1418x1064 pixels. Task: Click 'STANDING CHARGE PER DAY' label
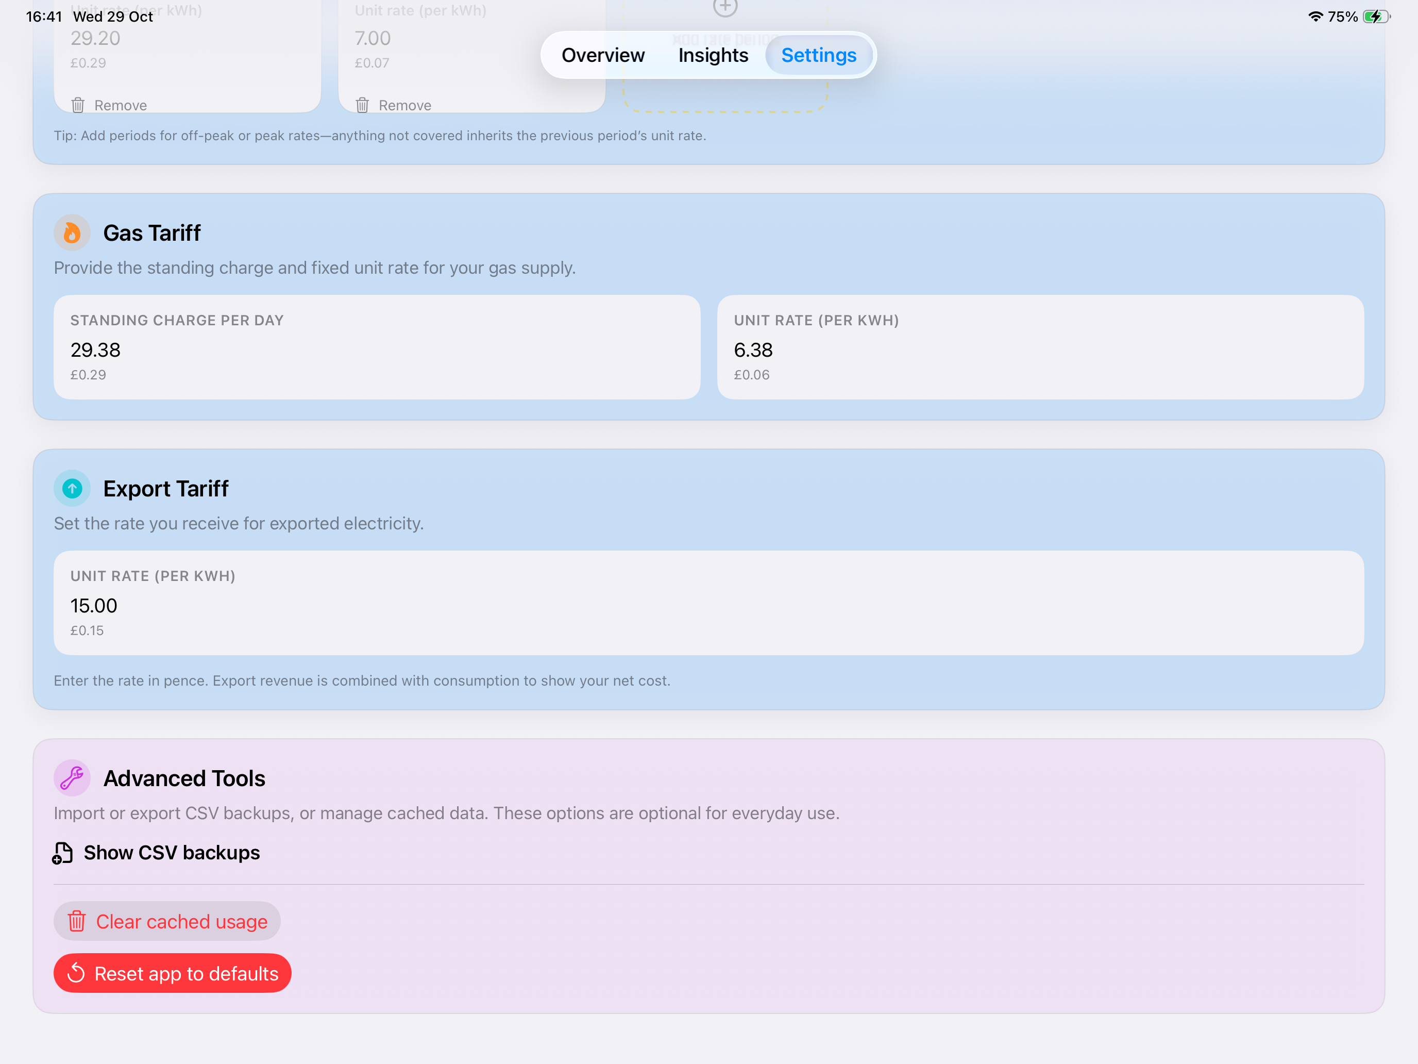(x=177, y=320)
